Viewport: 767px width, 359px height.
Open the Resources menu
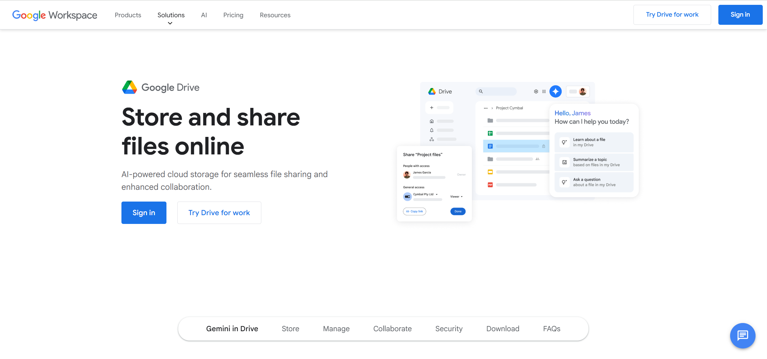coord(275,15)
